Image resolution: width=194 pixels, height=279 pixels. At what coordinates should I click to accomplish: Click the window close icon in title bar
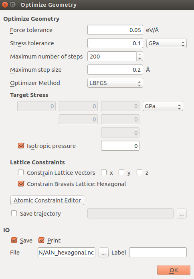tap(5, 5)
